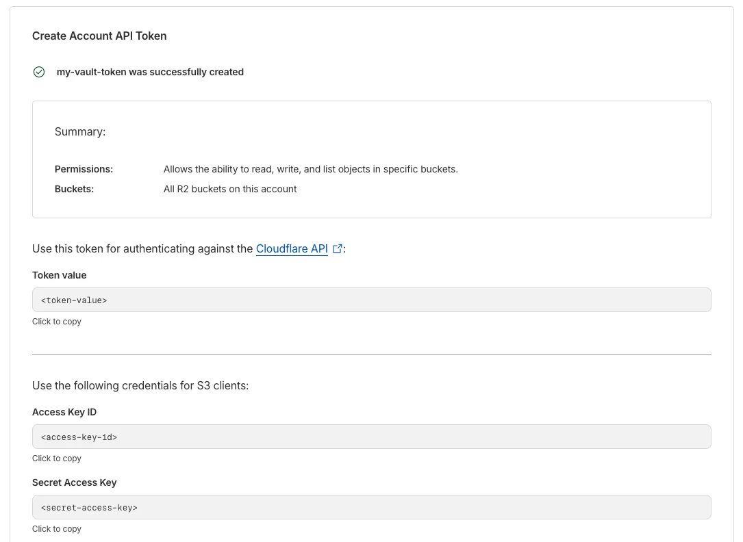Viewport: 743px width, 542px height.
Task: Click the circled checkmark next to my-vault-token message
Action: click(x=39, y=72)
